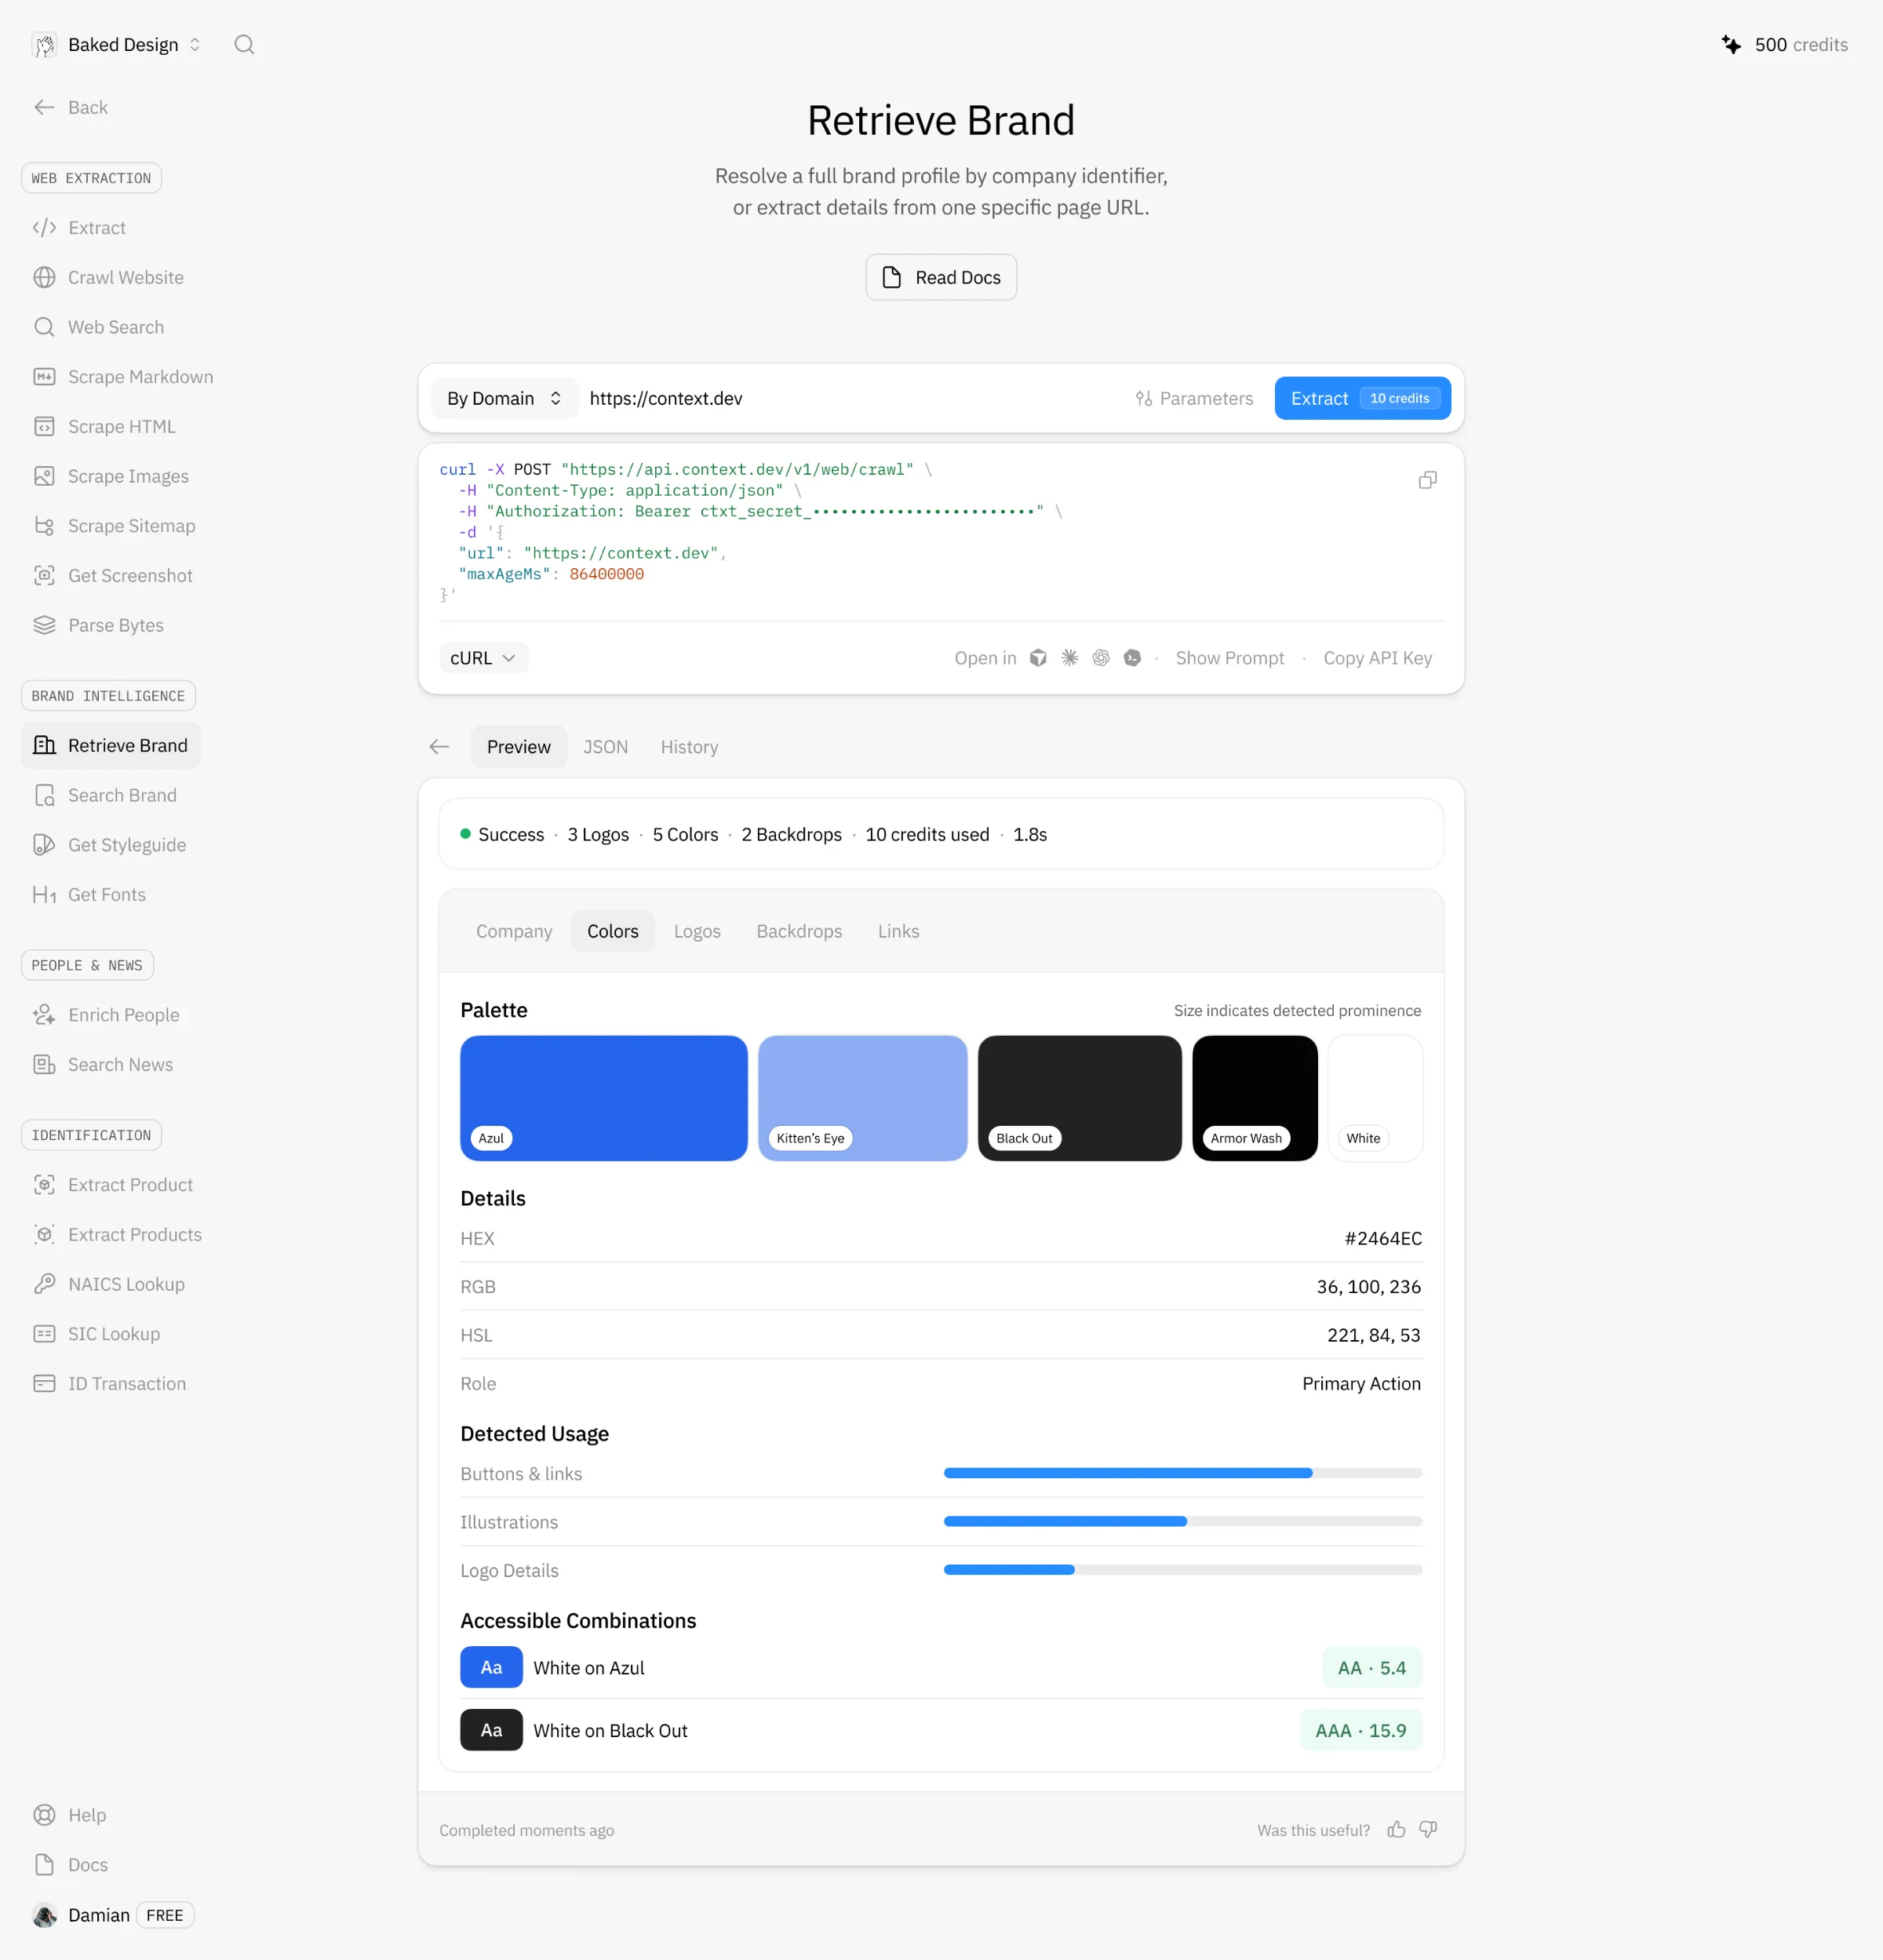Select the Company tab
Image resolution: width=1883 pixels, height=1960 pixels.
point(514,931)
